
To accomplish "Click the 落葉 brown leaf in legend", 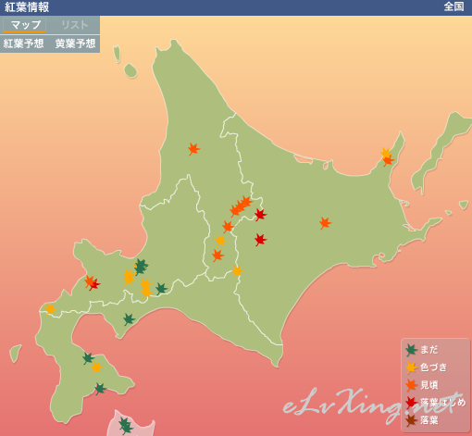I will (x=411, y=420).
